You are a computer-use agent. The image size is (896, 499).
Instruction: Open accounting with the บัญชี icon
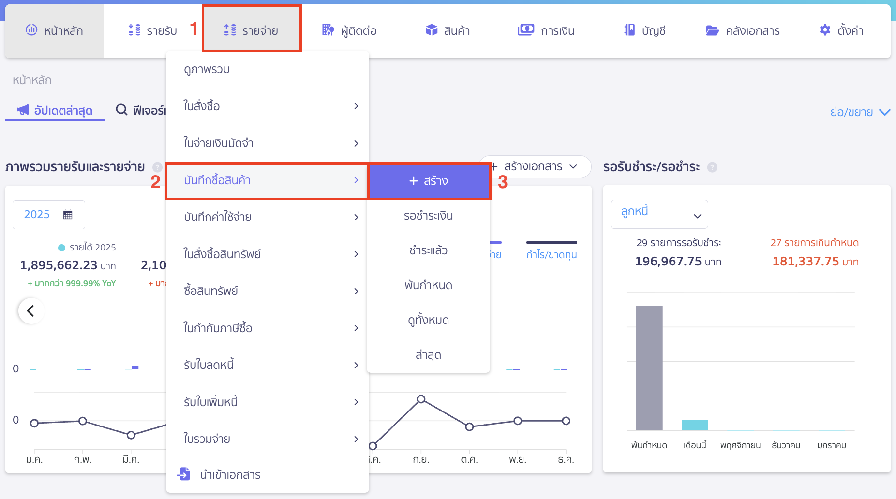pos(629,29)
